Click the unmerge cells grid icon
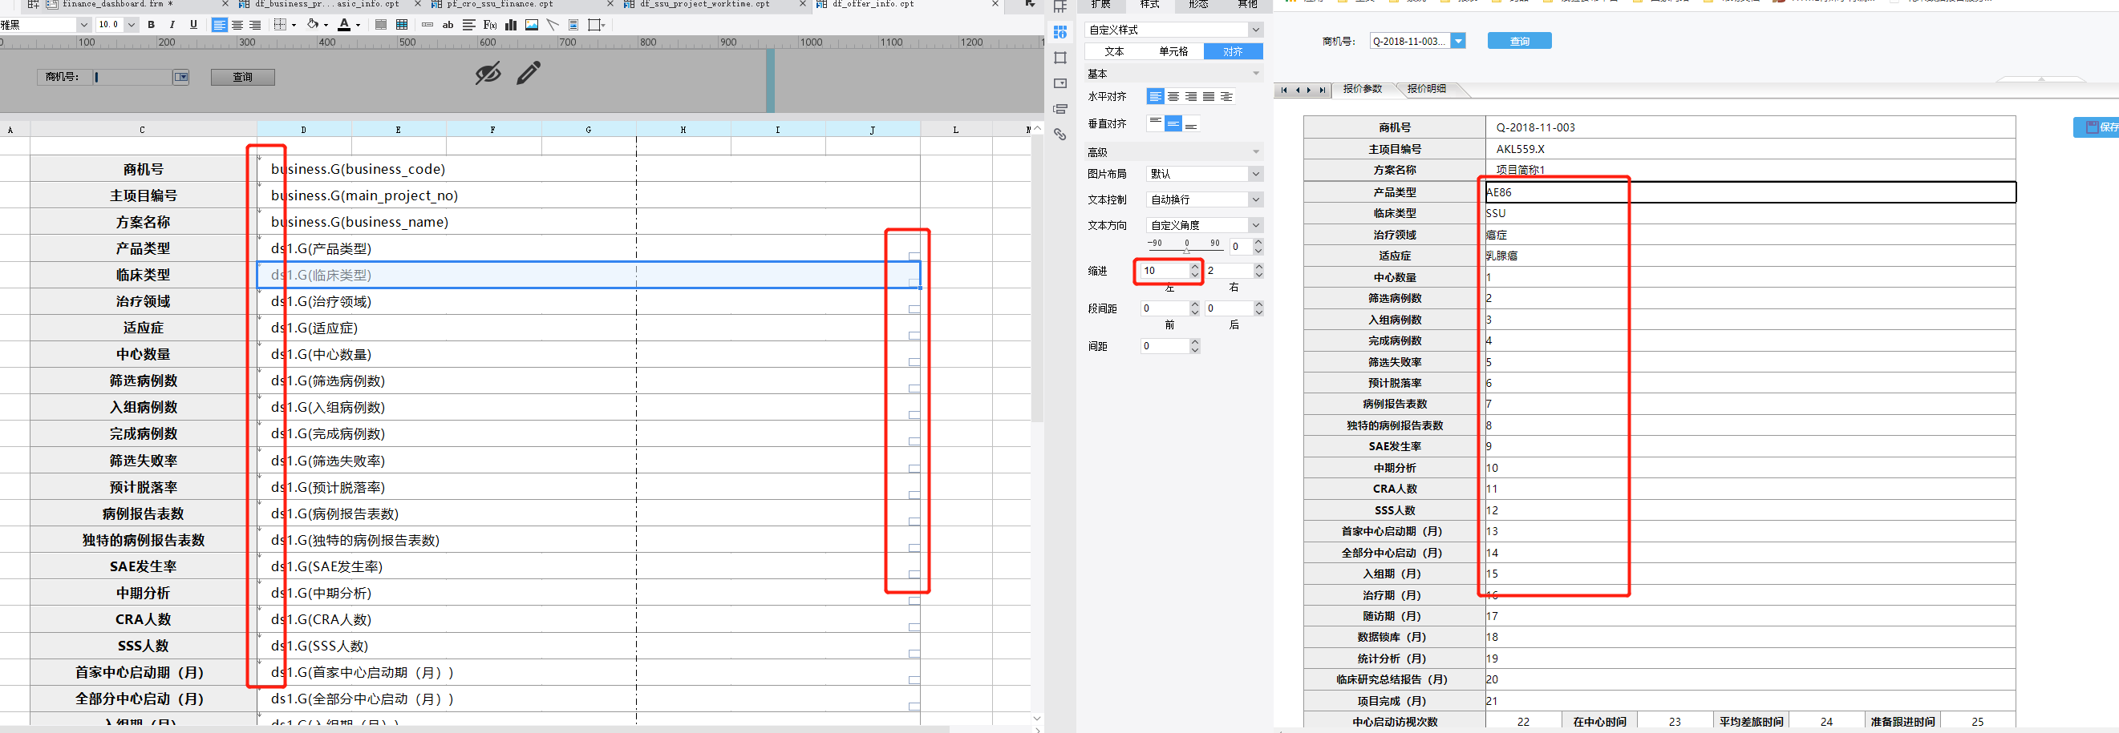Viewport: 2119px width, 733px height. tap(403, 25)
